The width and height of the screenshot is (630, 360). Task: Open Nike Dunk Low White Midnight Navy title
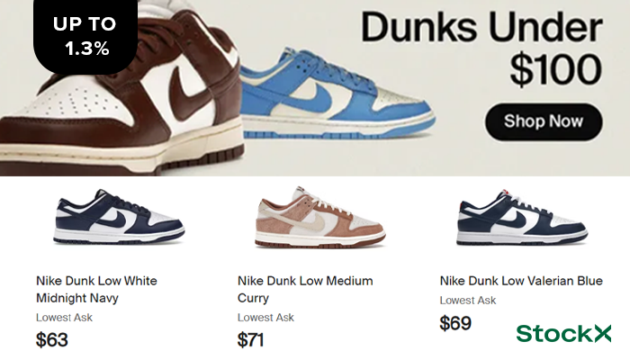coord(96,289)
